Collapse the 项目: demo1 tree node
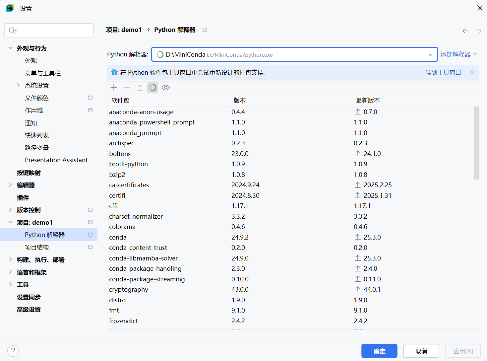Viewport: 487px width, 361px height. click(11, 222)
